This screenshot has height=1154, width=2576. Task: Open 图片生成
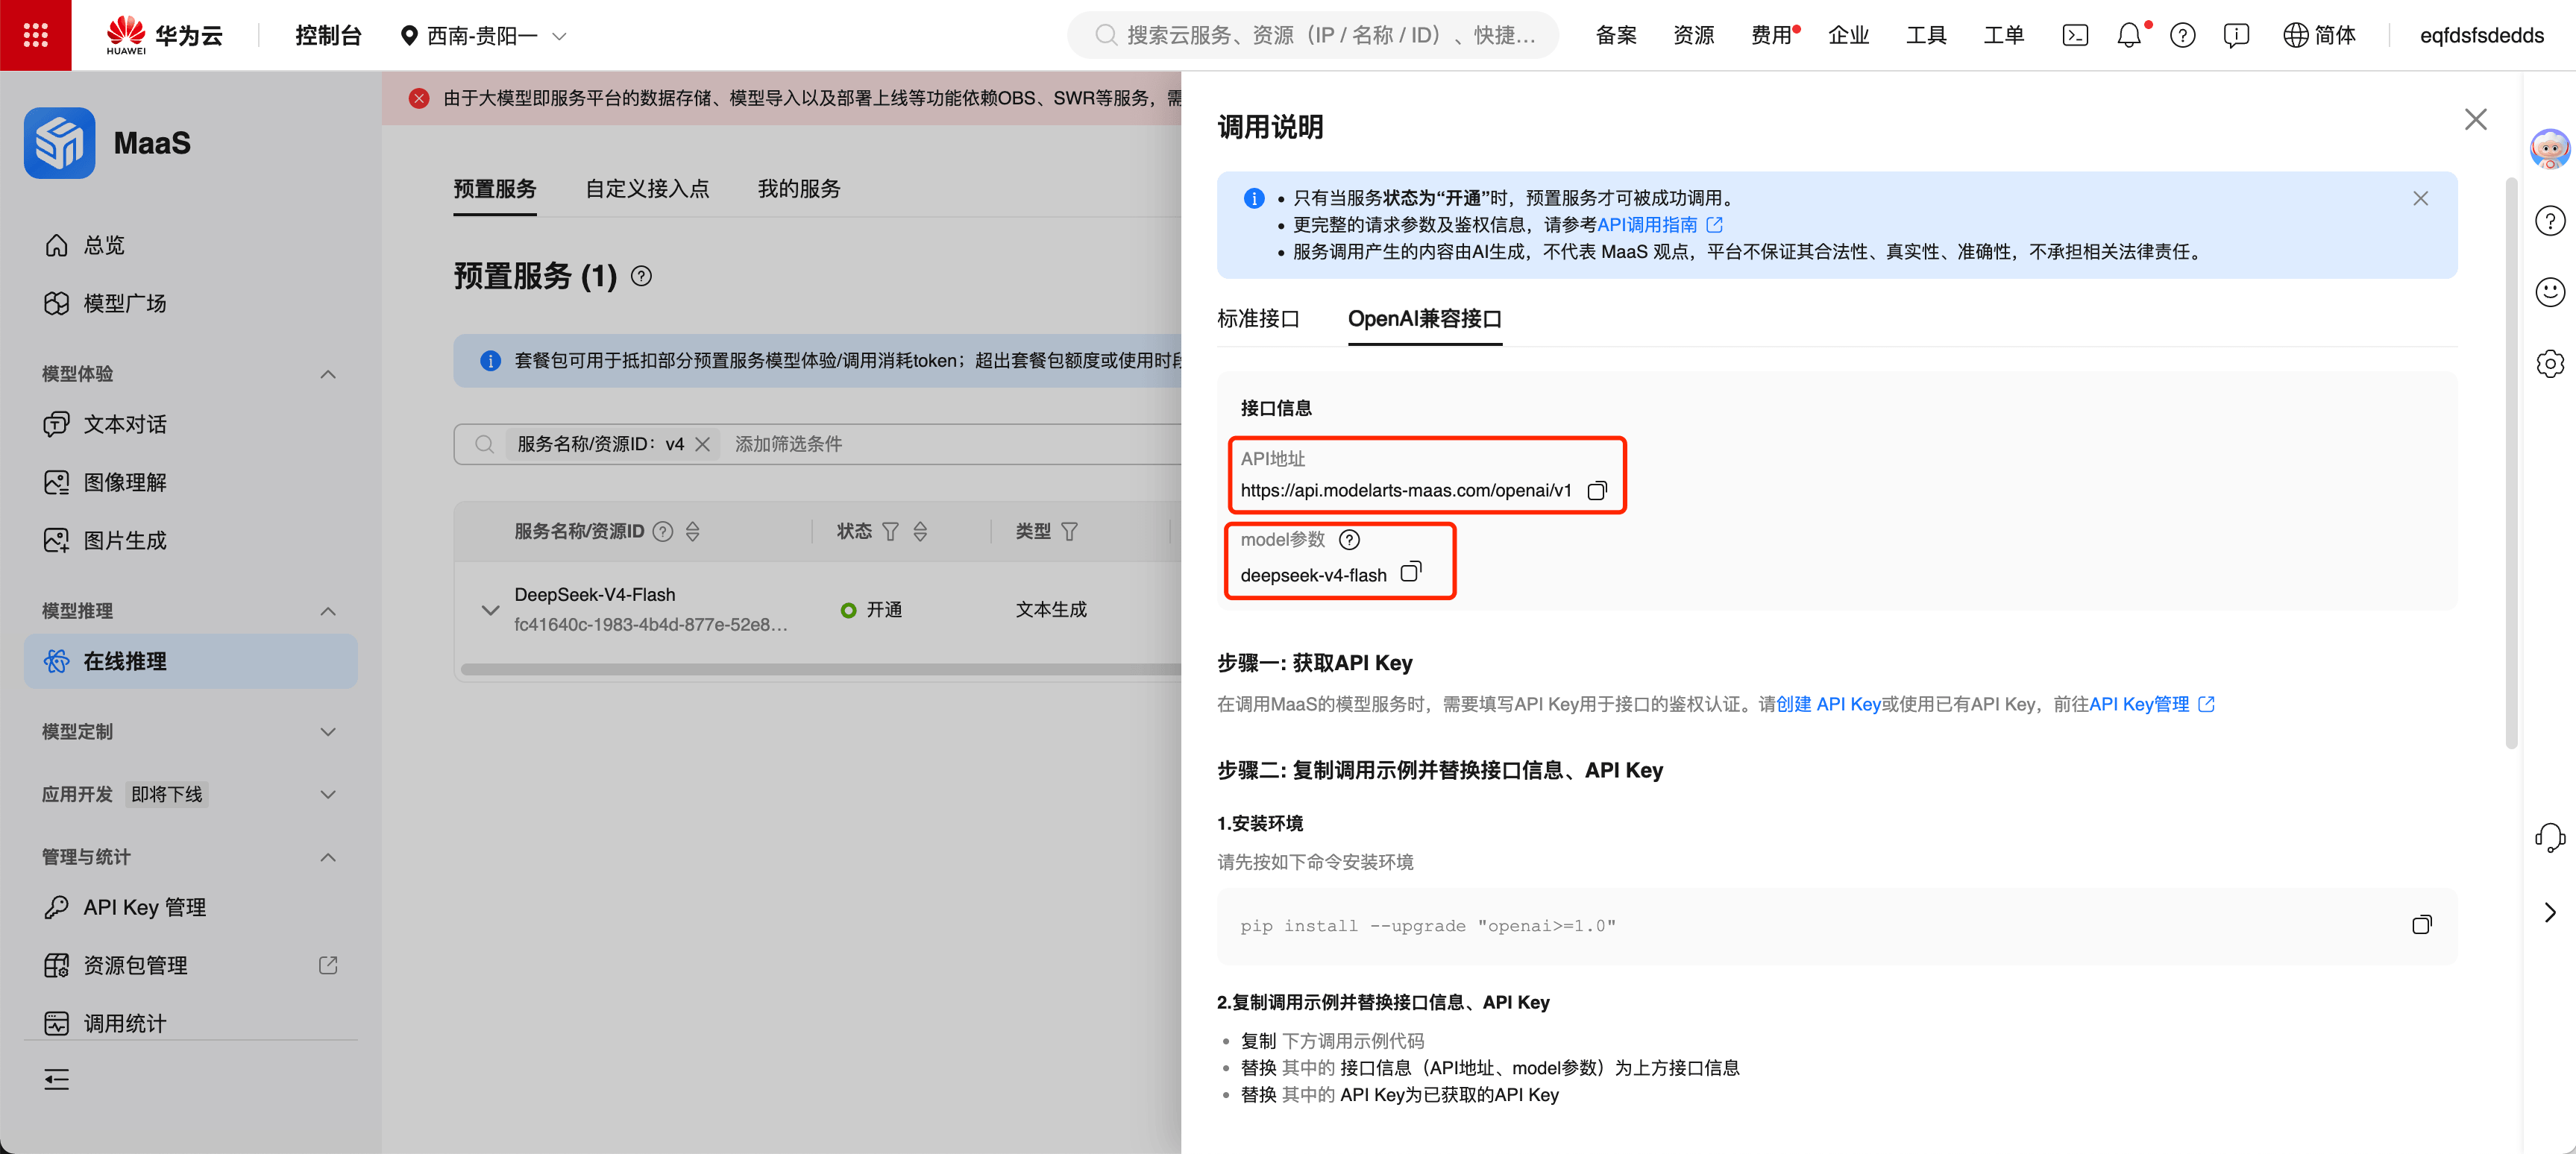pyautogui.click(x=190, y=540)
